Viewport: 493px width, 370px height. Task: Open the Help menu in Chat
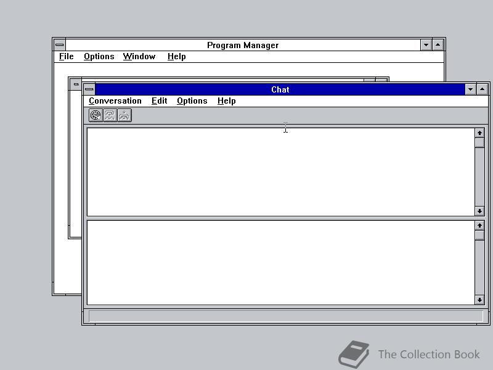(226, 101)
